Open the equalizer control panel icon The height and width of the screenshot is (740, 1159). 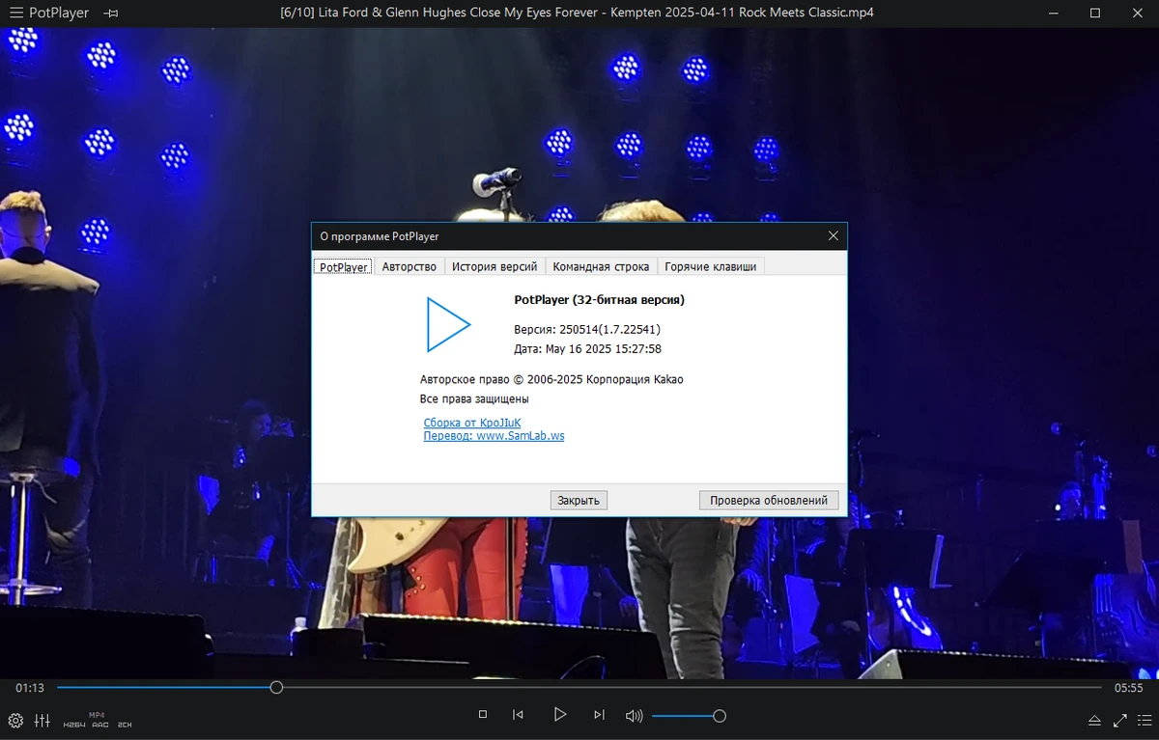pos(42,720)
